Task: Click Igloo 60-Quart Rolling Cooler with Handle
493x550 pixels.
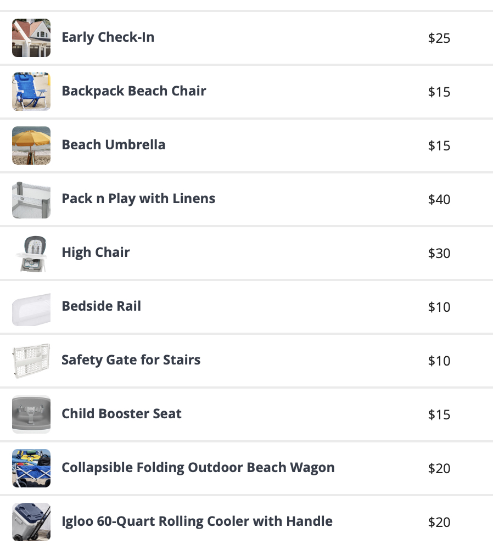Action: tap(197, 521)
